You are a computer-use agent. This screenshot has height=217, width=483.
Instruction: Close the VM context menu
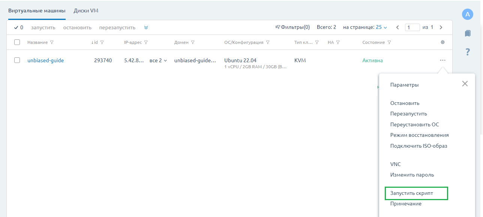(465, 84)
